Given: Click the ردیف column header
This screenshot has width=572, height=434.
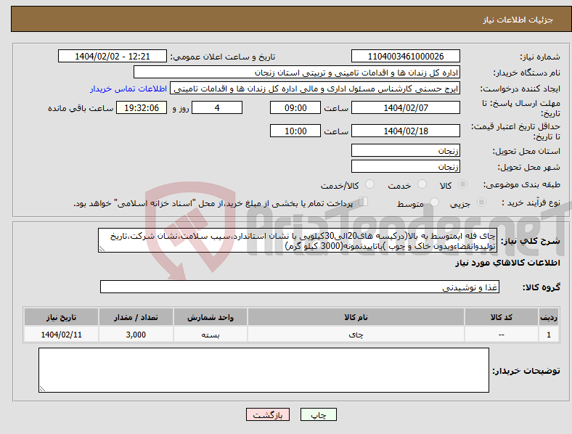Looking at the screenshot, I should (549, 317).
